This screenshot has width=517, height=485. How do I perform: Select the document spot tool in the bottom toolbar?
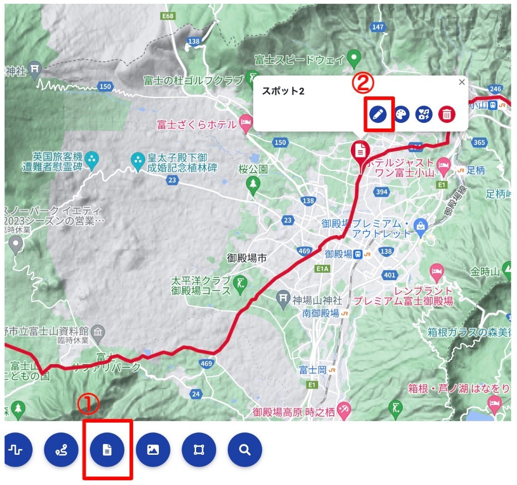click(107, 450)
